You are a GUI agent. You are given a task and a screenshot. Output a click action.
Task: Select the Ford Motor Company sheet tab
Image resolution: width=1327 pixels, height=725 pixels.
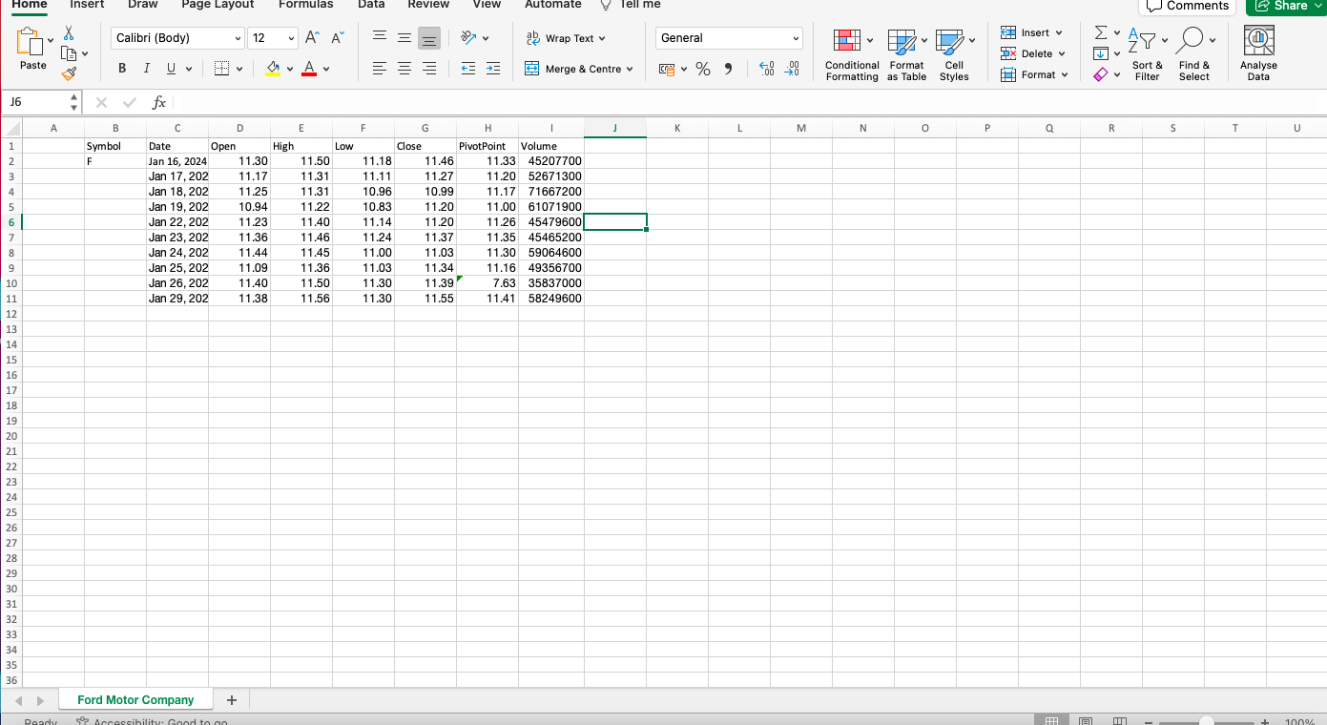pos(135,700)
